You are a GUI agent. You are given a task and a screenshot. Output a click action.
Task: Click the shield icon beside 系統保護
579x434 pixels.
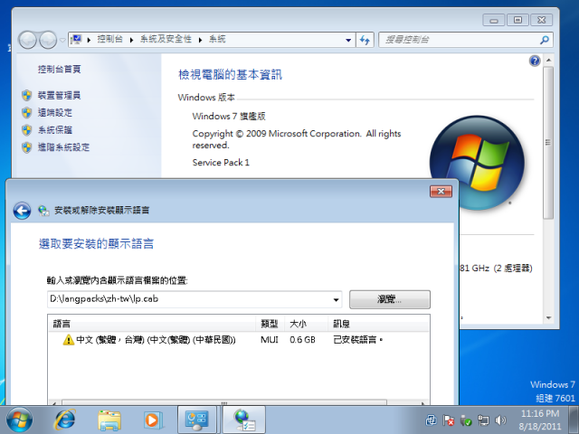pos(26,130)
